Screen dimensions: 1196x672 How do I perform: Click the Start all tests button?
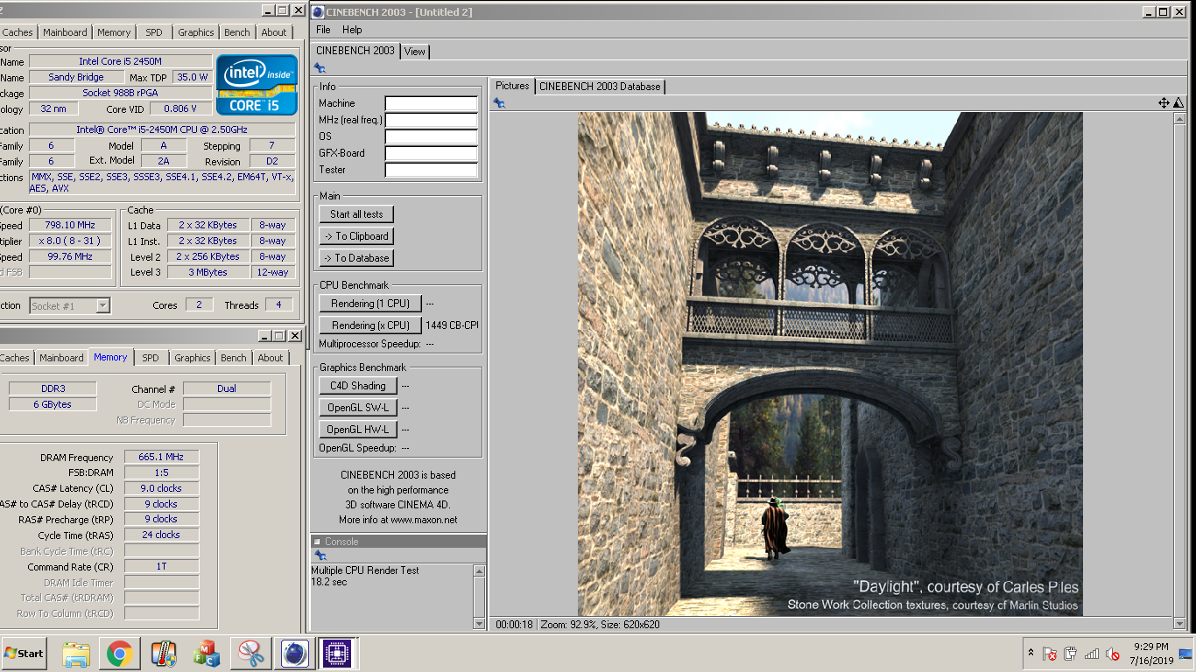click(x=356, y=214)
